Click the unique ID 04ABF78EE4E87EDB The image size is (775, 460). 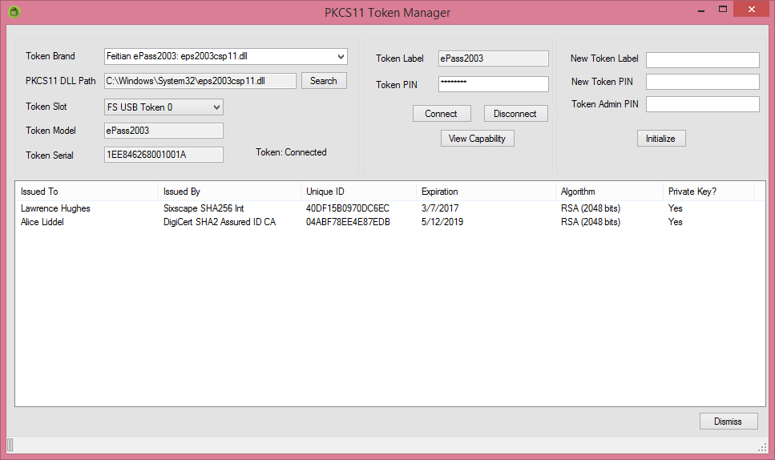[348, 222]
